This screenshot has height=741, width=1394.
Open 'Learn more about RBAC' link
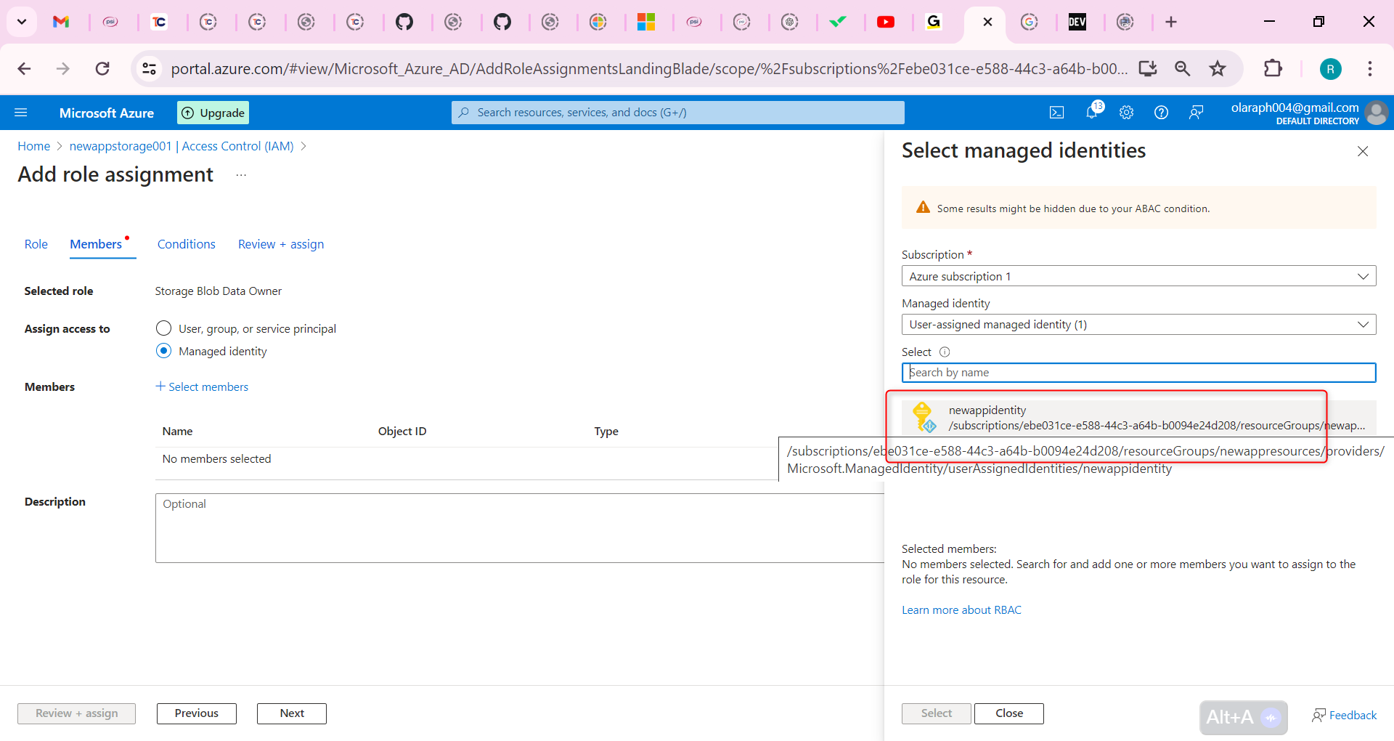click(961, 610)
